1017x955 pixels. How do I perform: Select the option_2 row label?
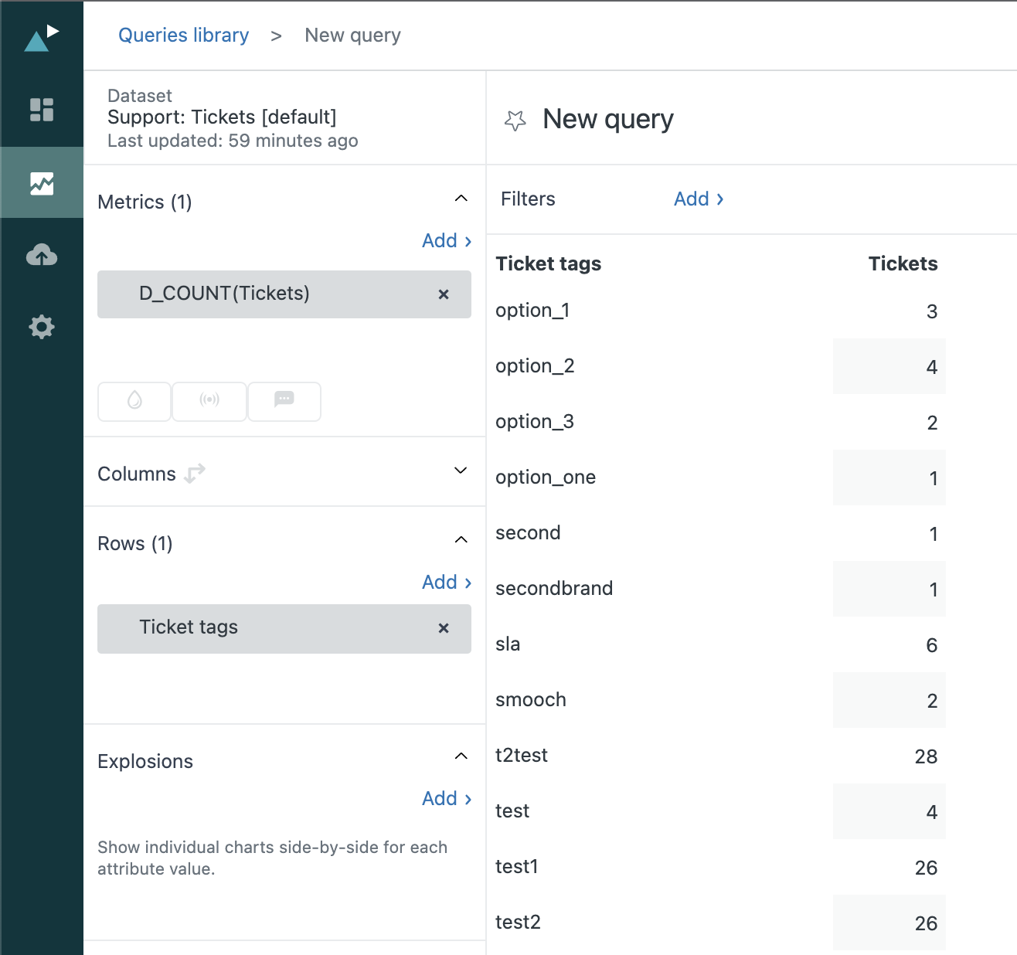coord(535,366)
